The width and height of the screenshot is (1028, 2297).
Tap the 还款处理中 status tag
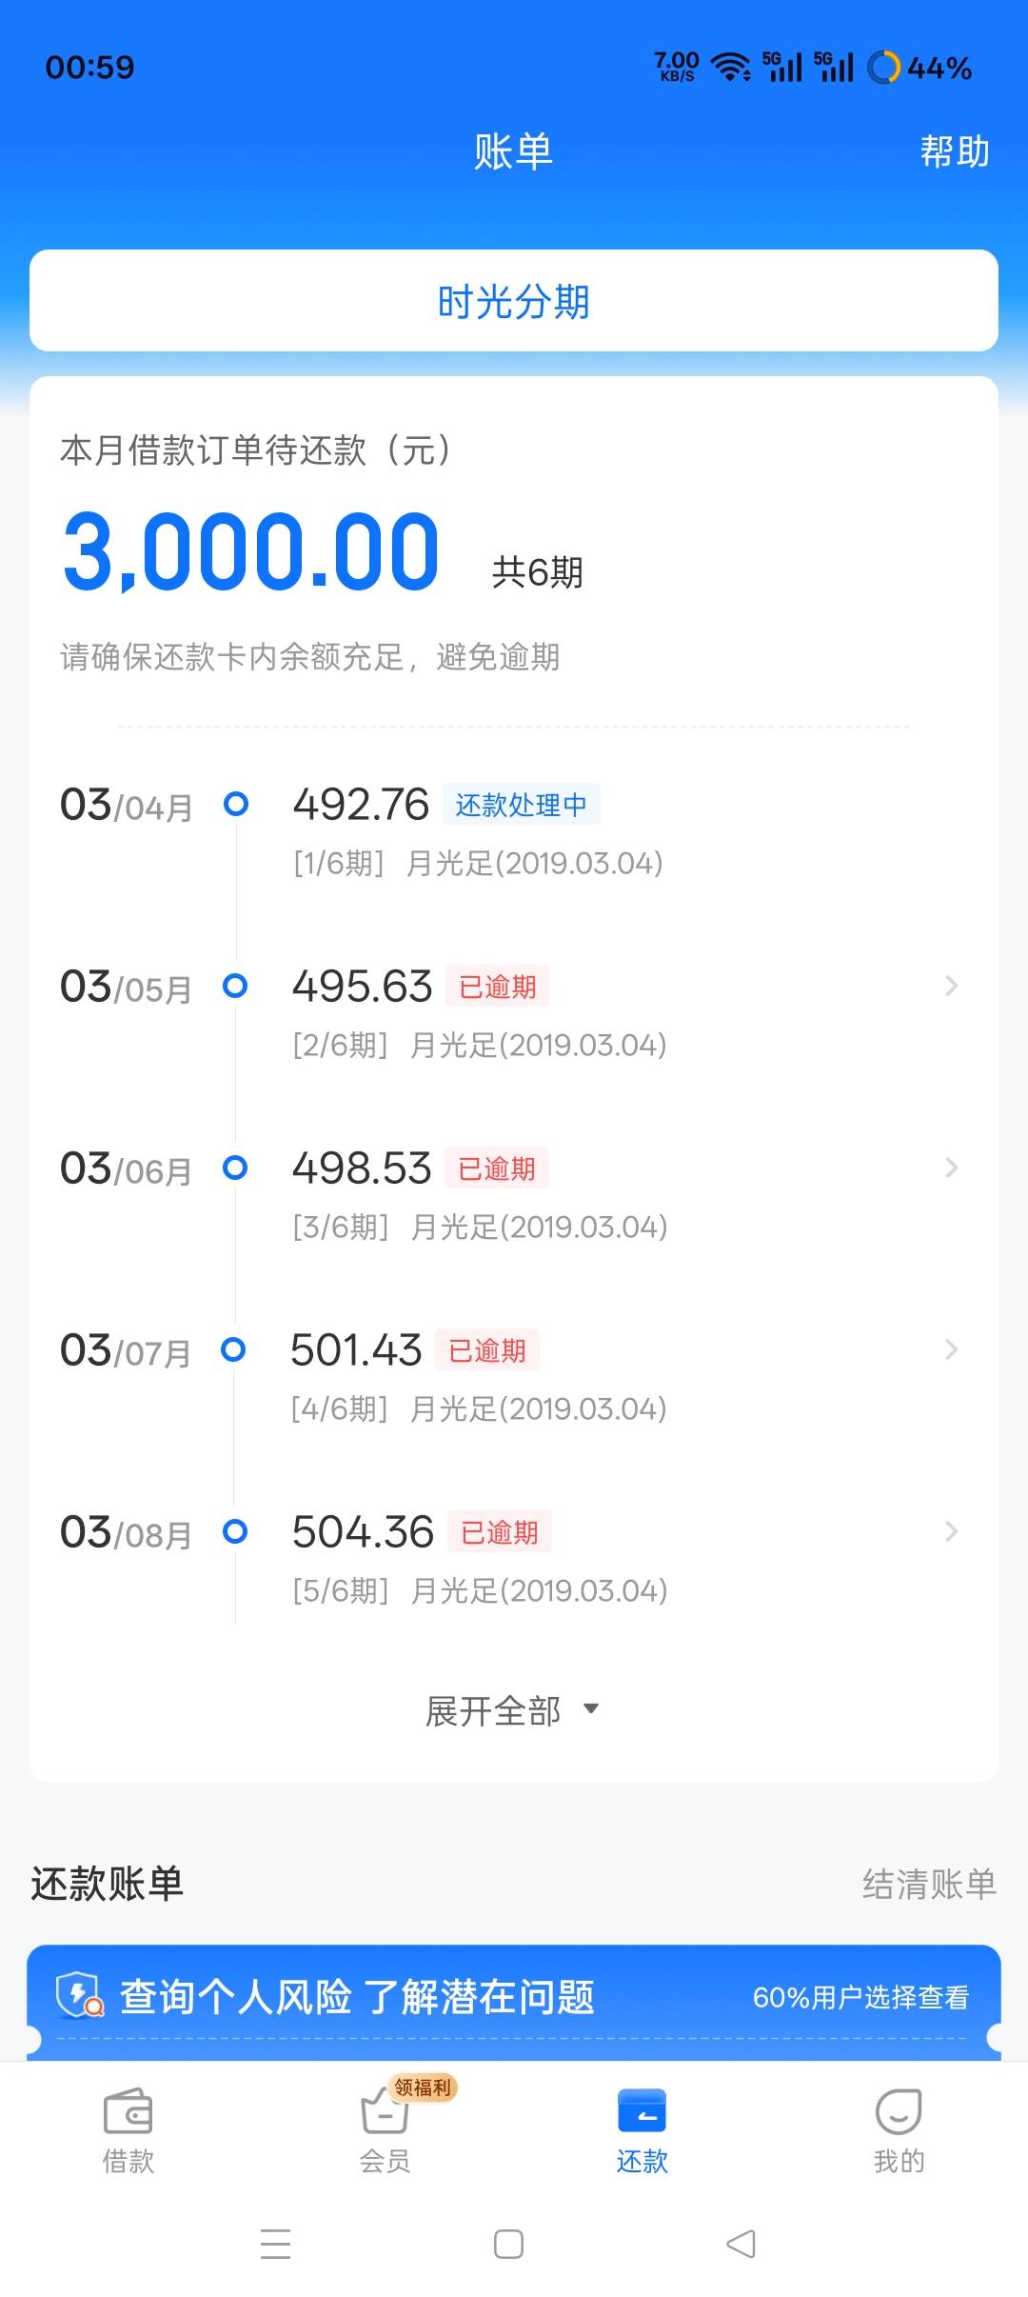point(521,805)
